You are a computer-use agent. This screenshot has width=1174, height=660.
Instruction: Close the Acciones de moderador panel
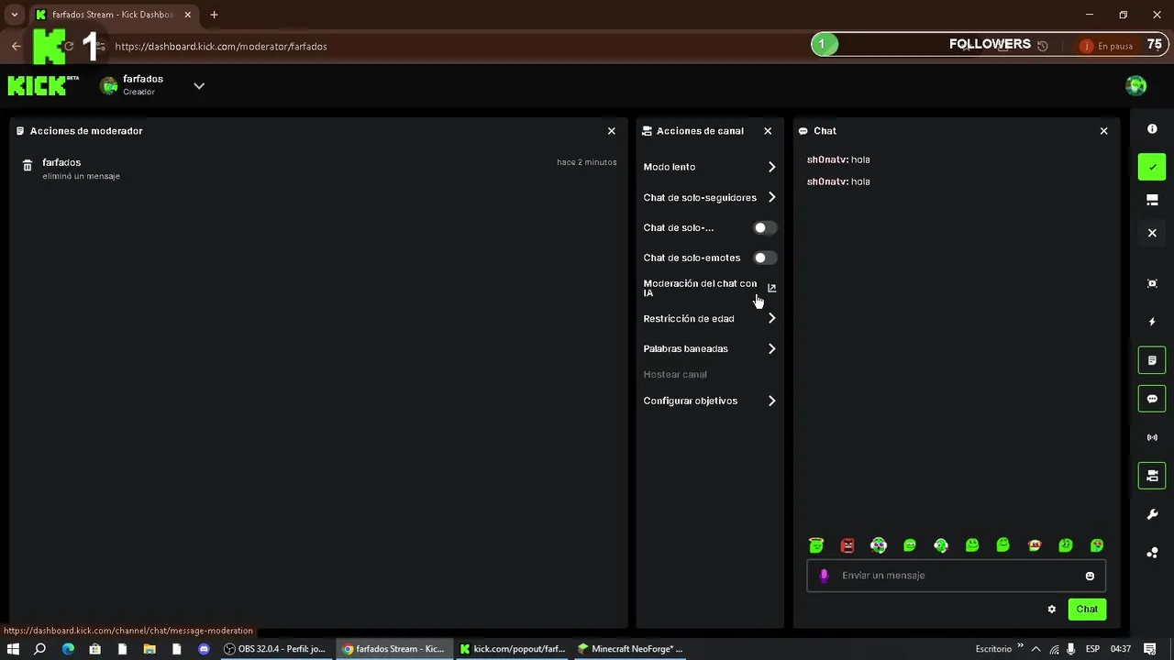pyautogui.click(x=612, y=131)
